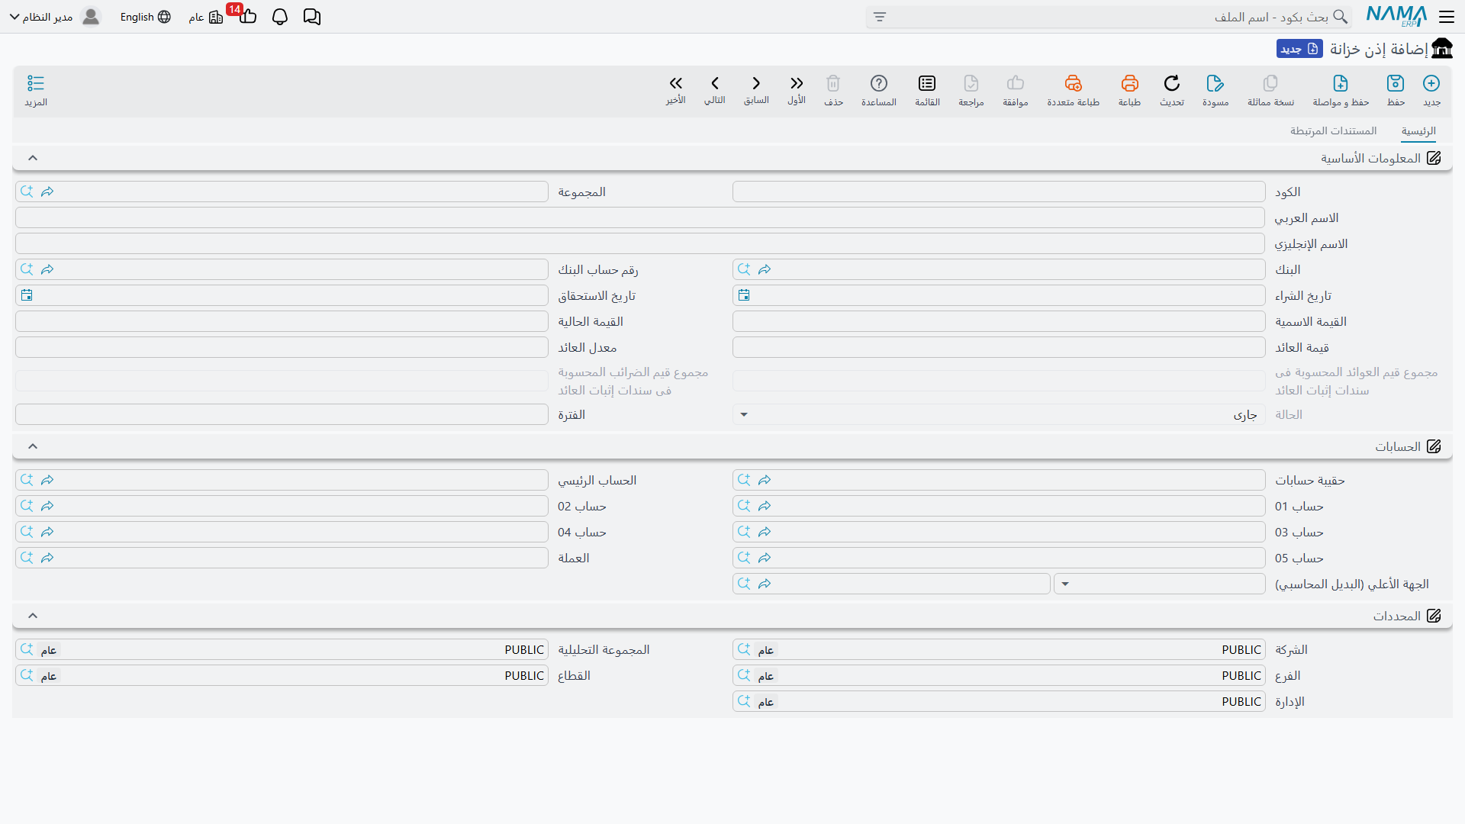Screen dimensions: 1465x824
Task: Click the حذف (Delete) trash icon
Action: coord(833,83)
